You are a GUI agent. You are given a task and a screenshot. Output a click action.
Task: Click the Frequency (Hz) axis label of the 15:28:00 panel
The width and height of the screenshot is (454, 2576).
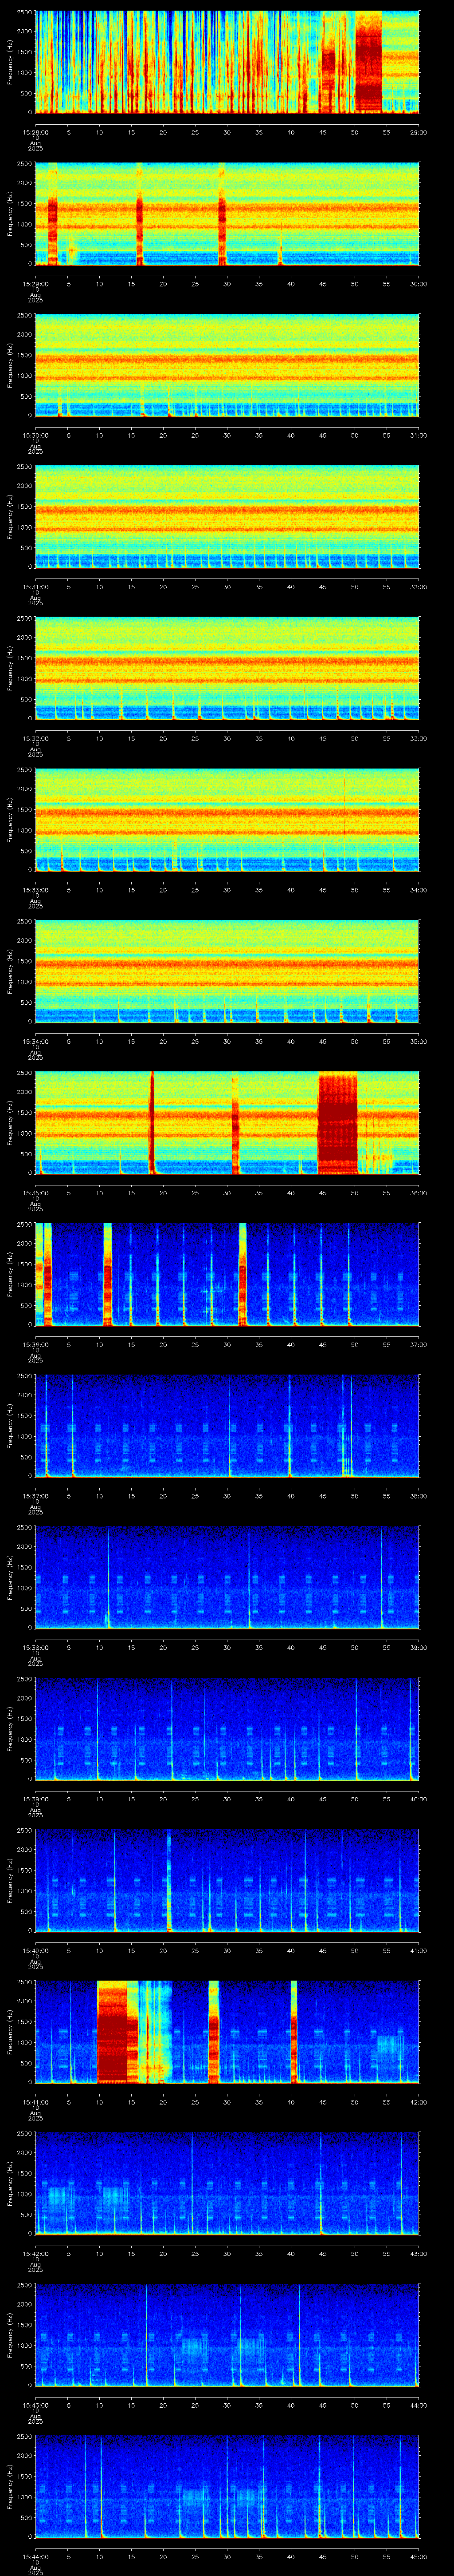coord(10,62)
